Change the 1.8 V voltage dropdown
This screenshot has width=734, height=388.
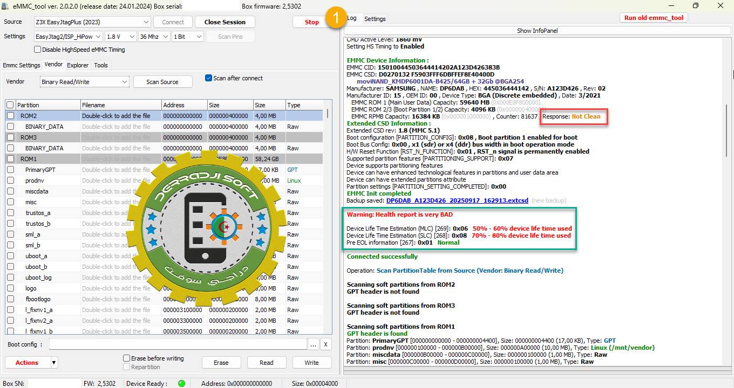tap(120, 37)
